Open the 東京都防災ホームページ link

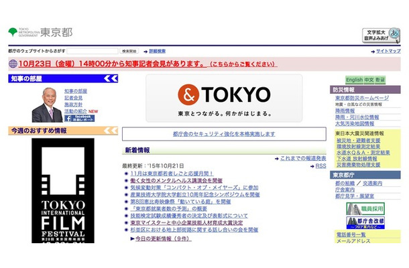coord(362,98)
